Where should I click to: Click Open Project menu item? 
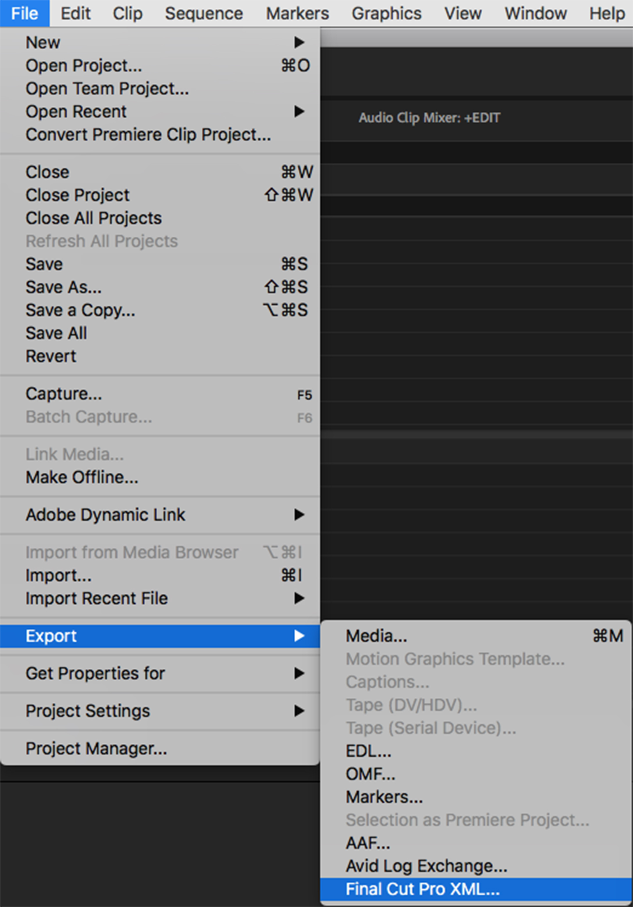tap(84, 66)
